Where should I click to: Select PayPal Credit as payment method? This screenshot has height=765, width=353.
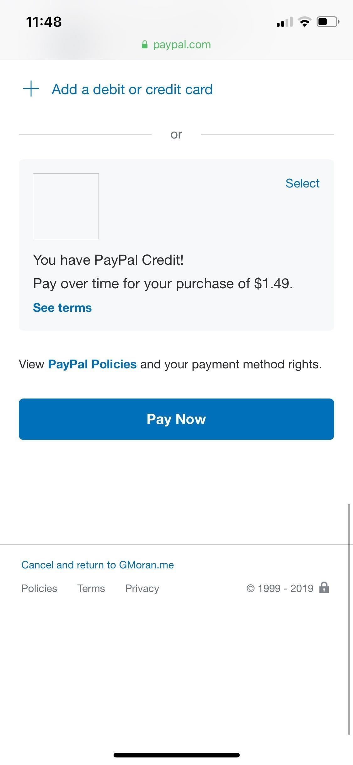(302, 183)
